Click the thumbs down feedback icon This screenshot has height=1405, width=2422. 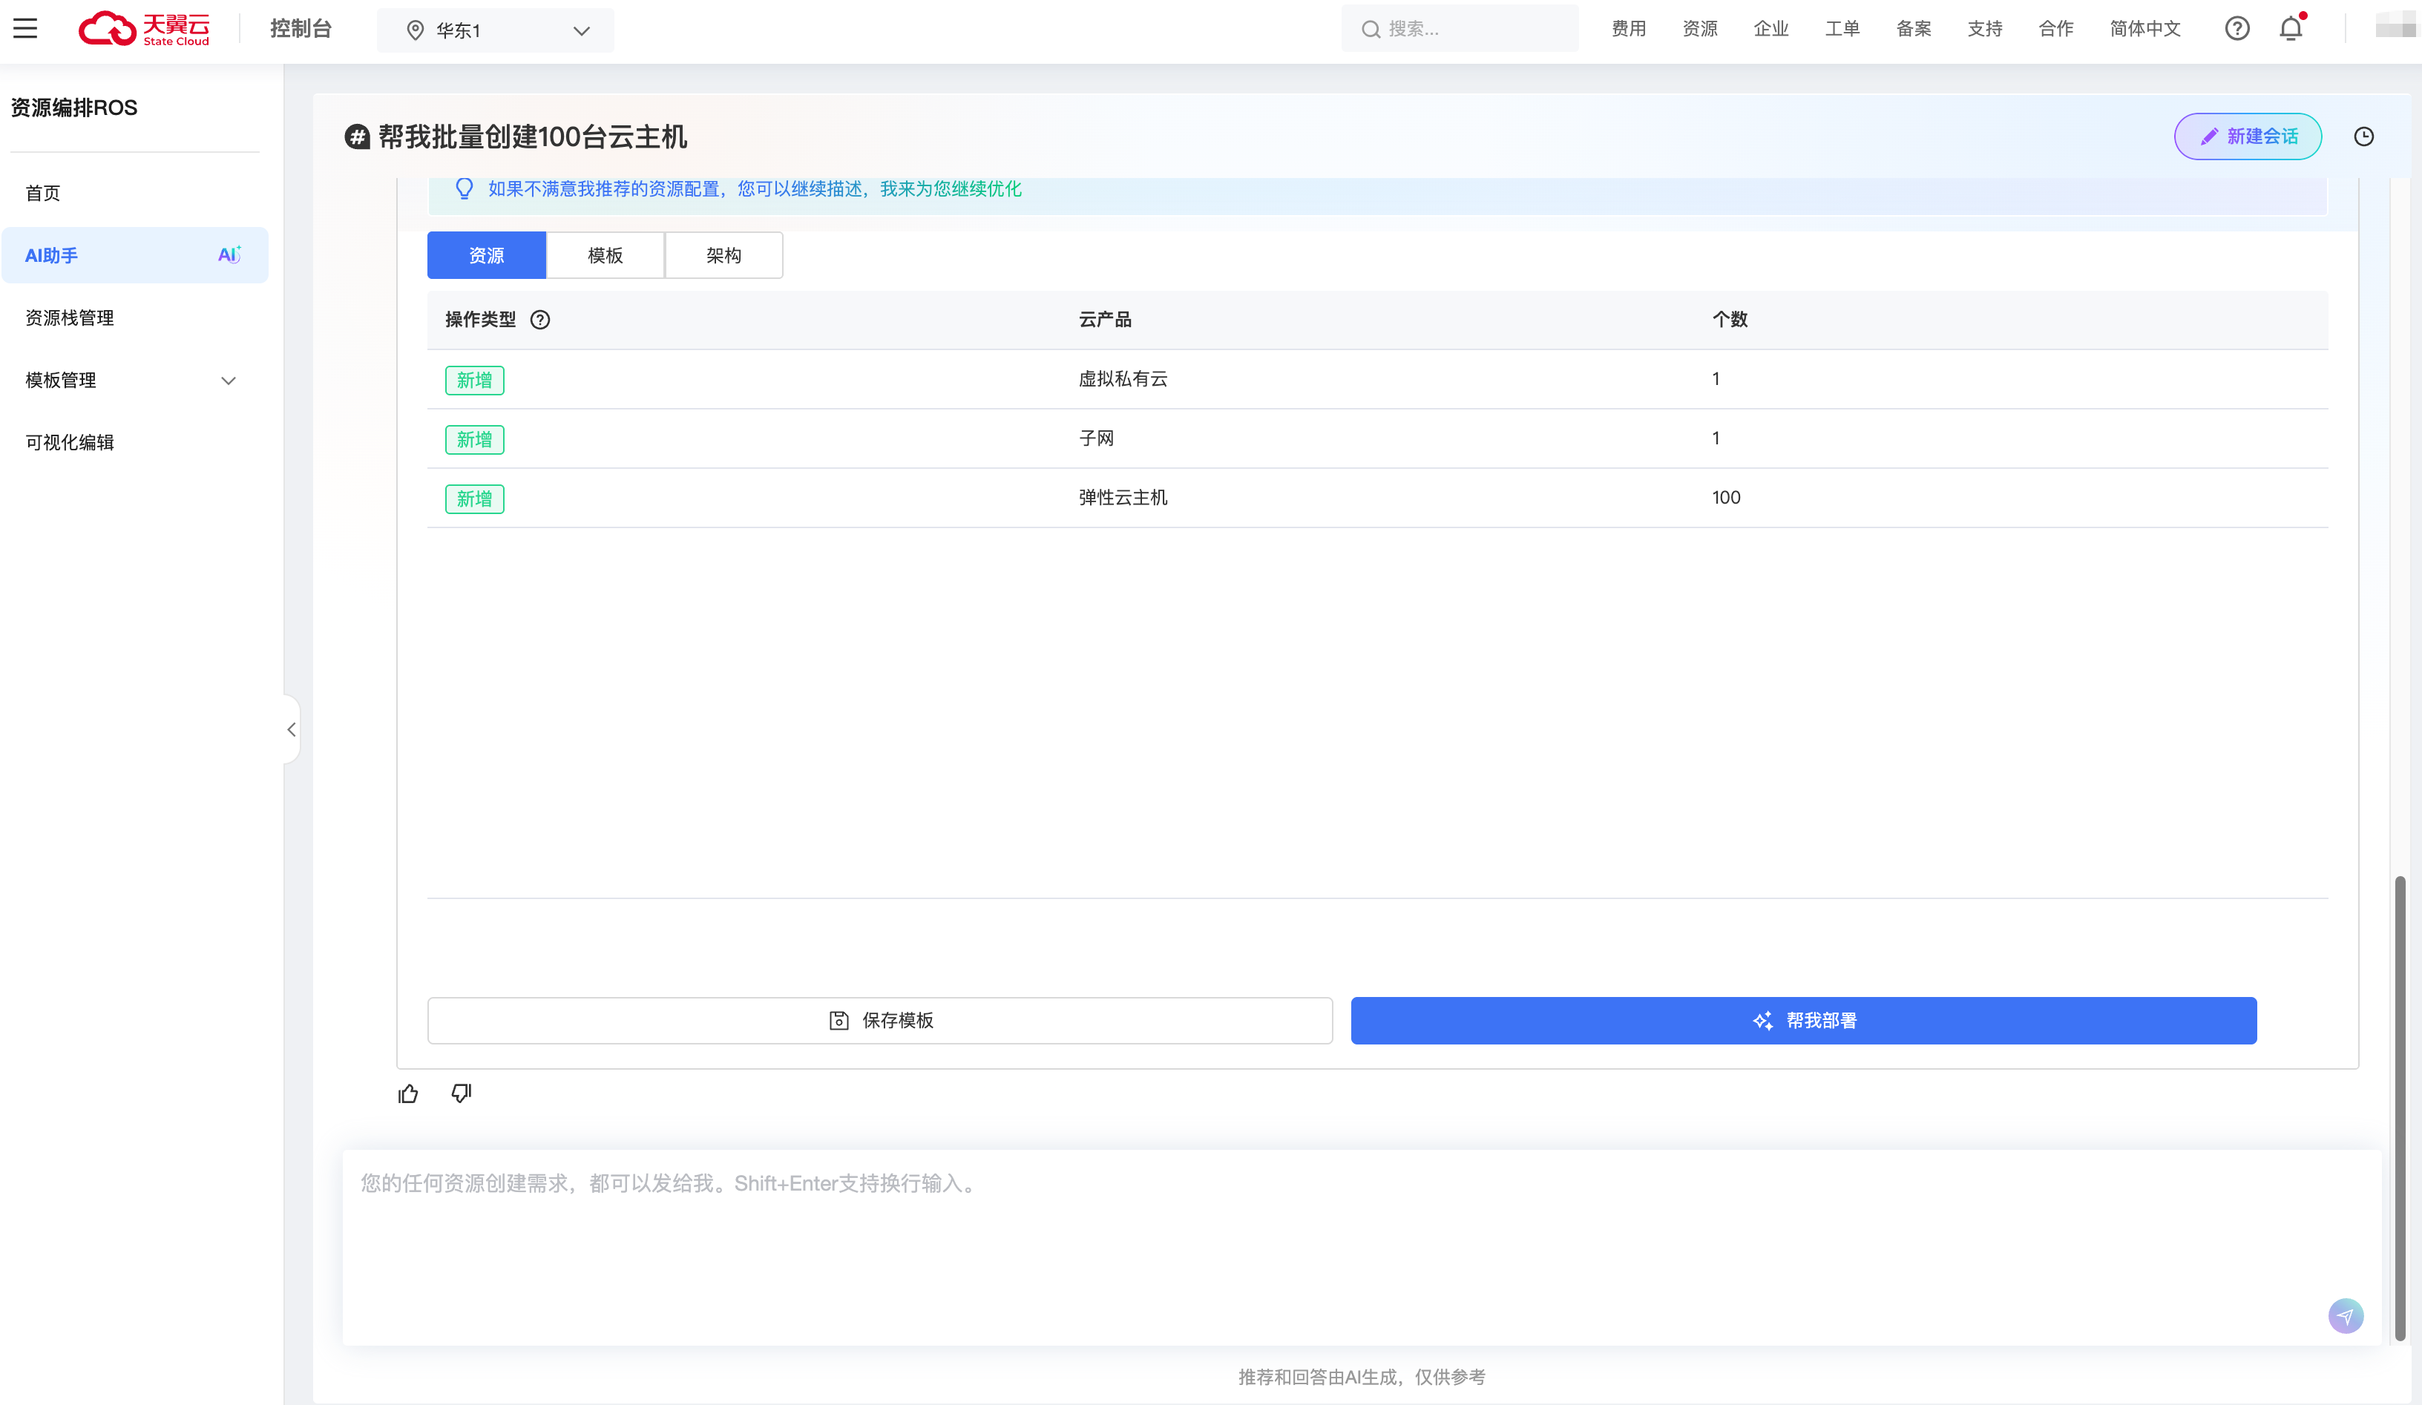(x=462, y=1093)
